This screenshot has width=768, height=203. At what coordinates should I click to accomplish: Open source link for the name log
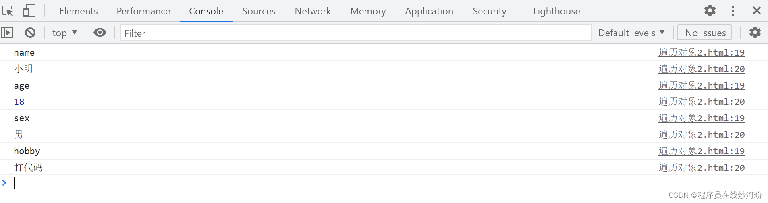pos(702,52)
